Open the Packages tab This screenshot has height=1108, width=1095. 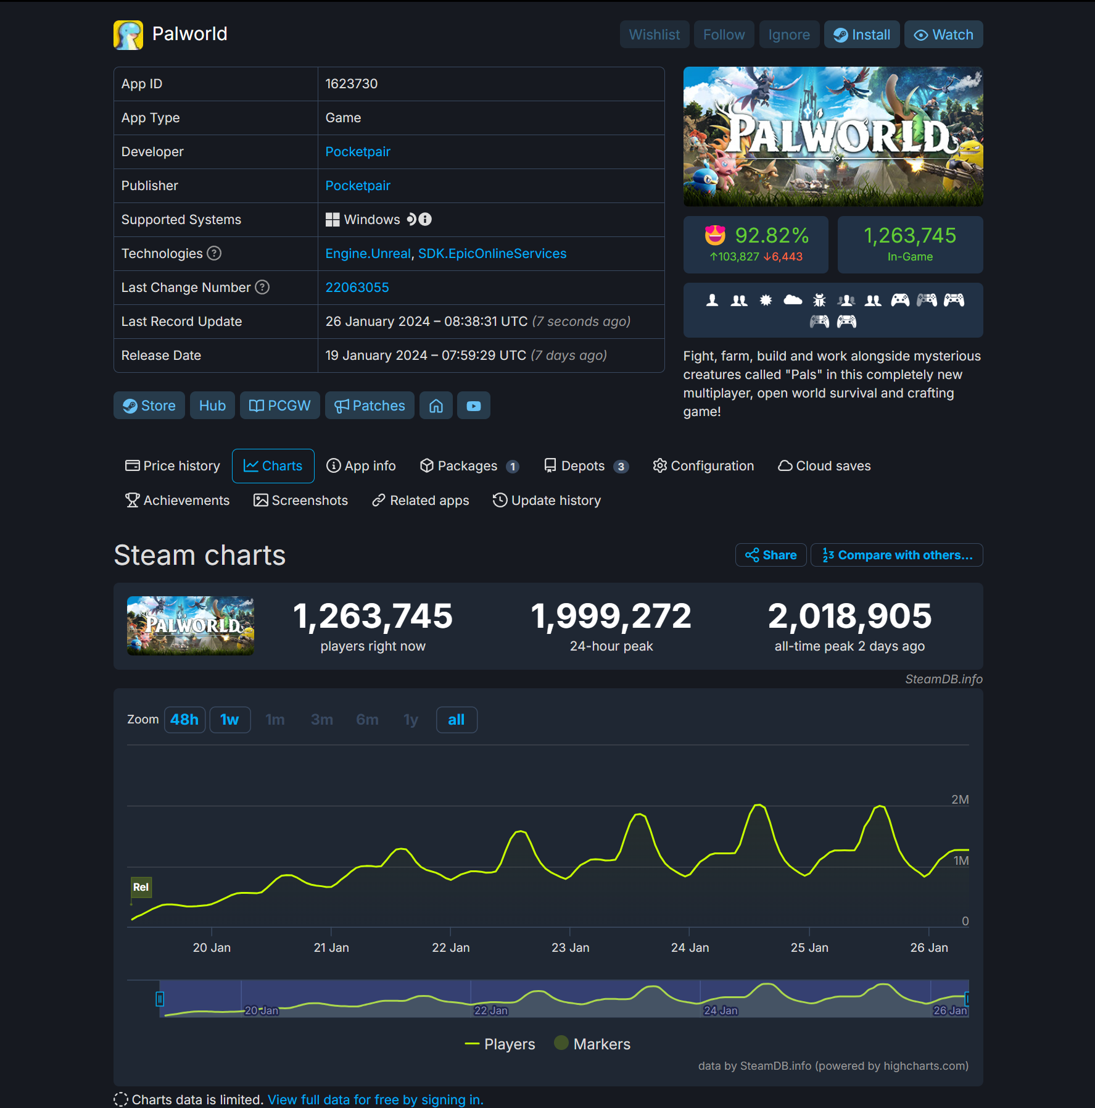pos(469,466)
